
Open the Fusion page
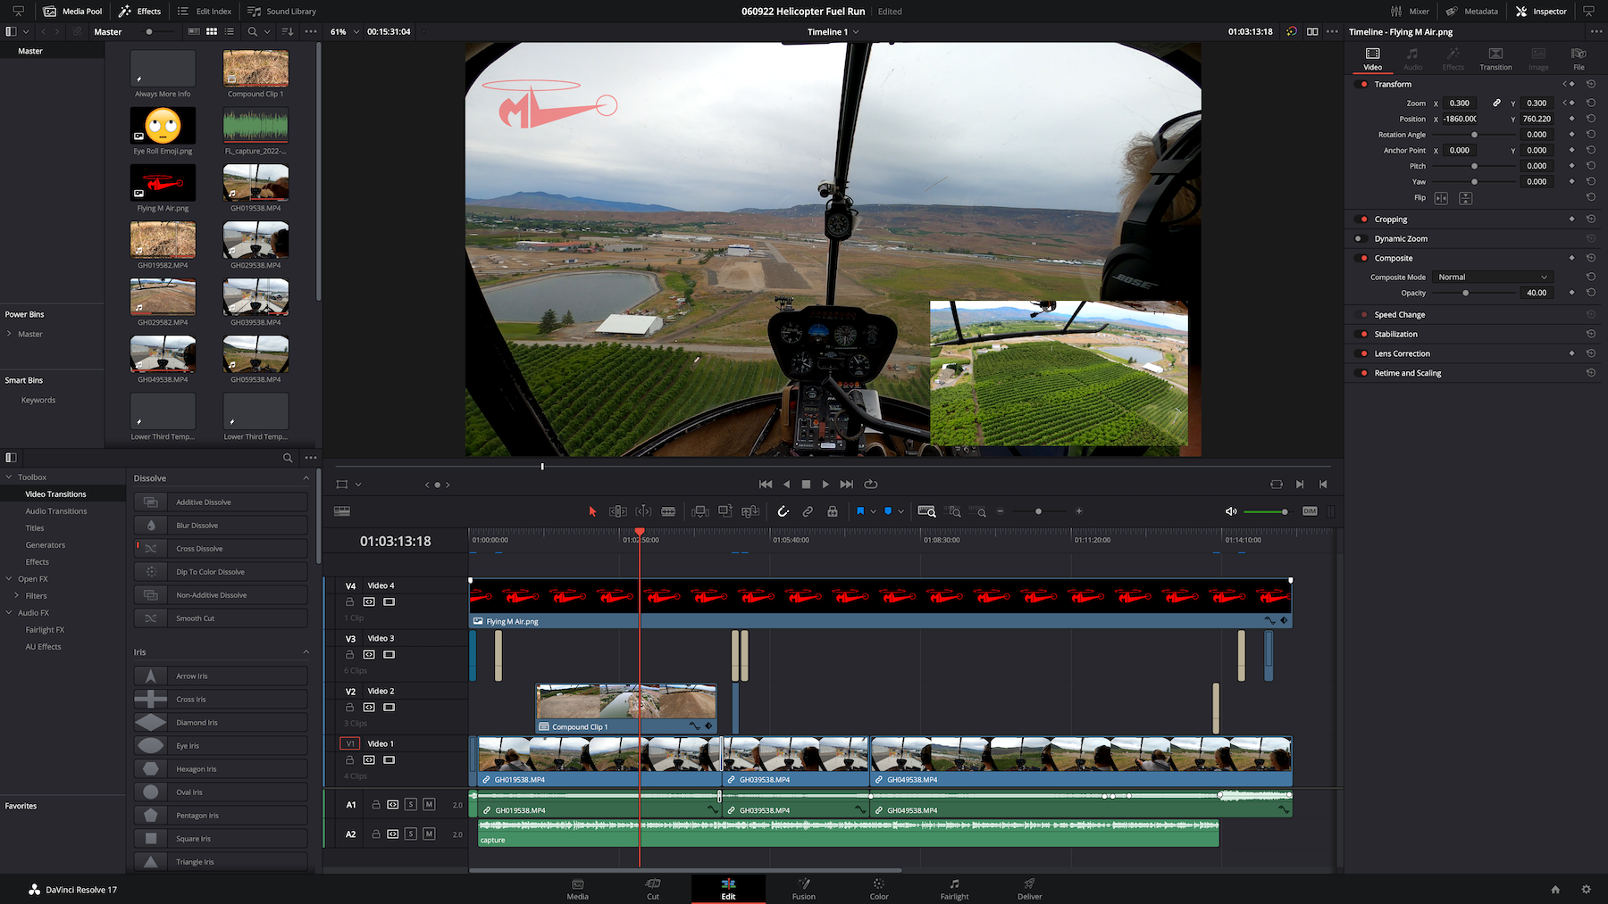coord(803,889)
